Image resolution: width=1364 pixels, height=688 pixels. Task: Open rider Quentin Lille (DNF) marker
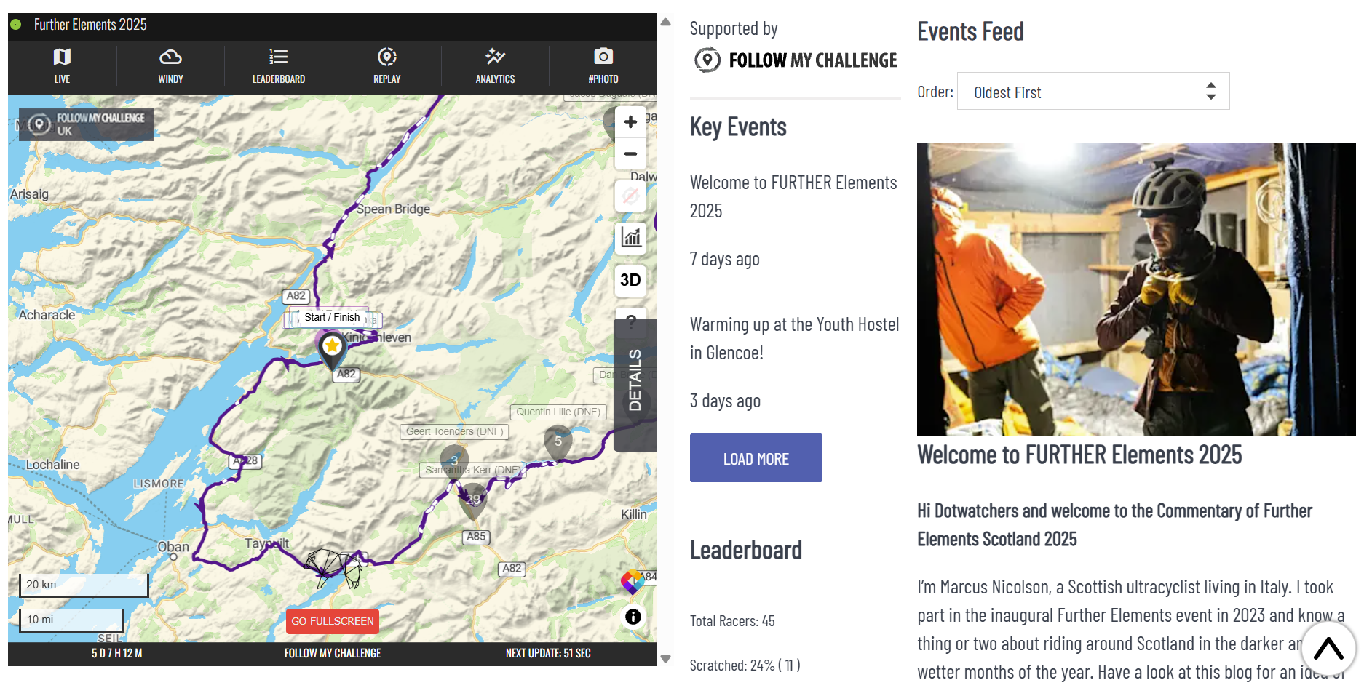point(558,412)
